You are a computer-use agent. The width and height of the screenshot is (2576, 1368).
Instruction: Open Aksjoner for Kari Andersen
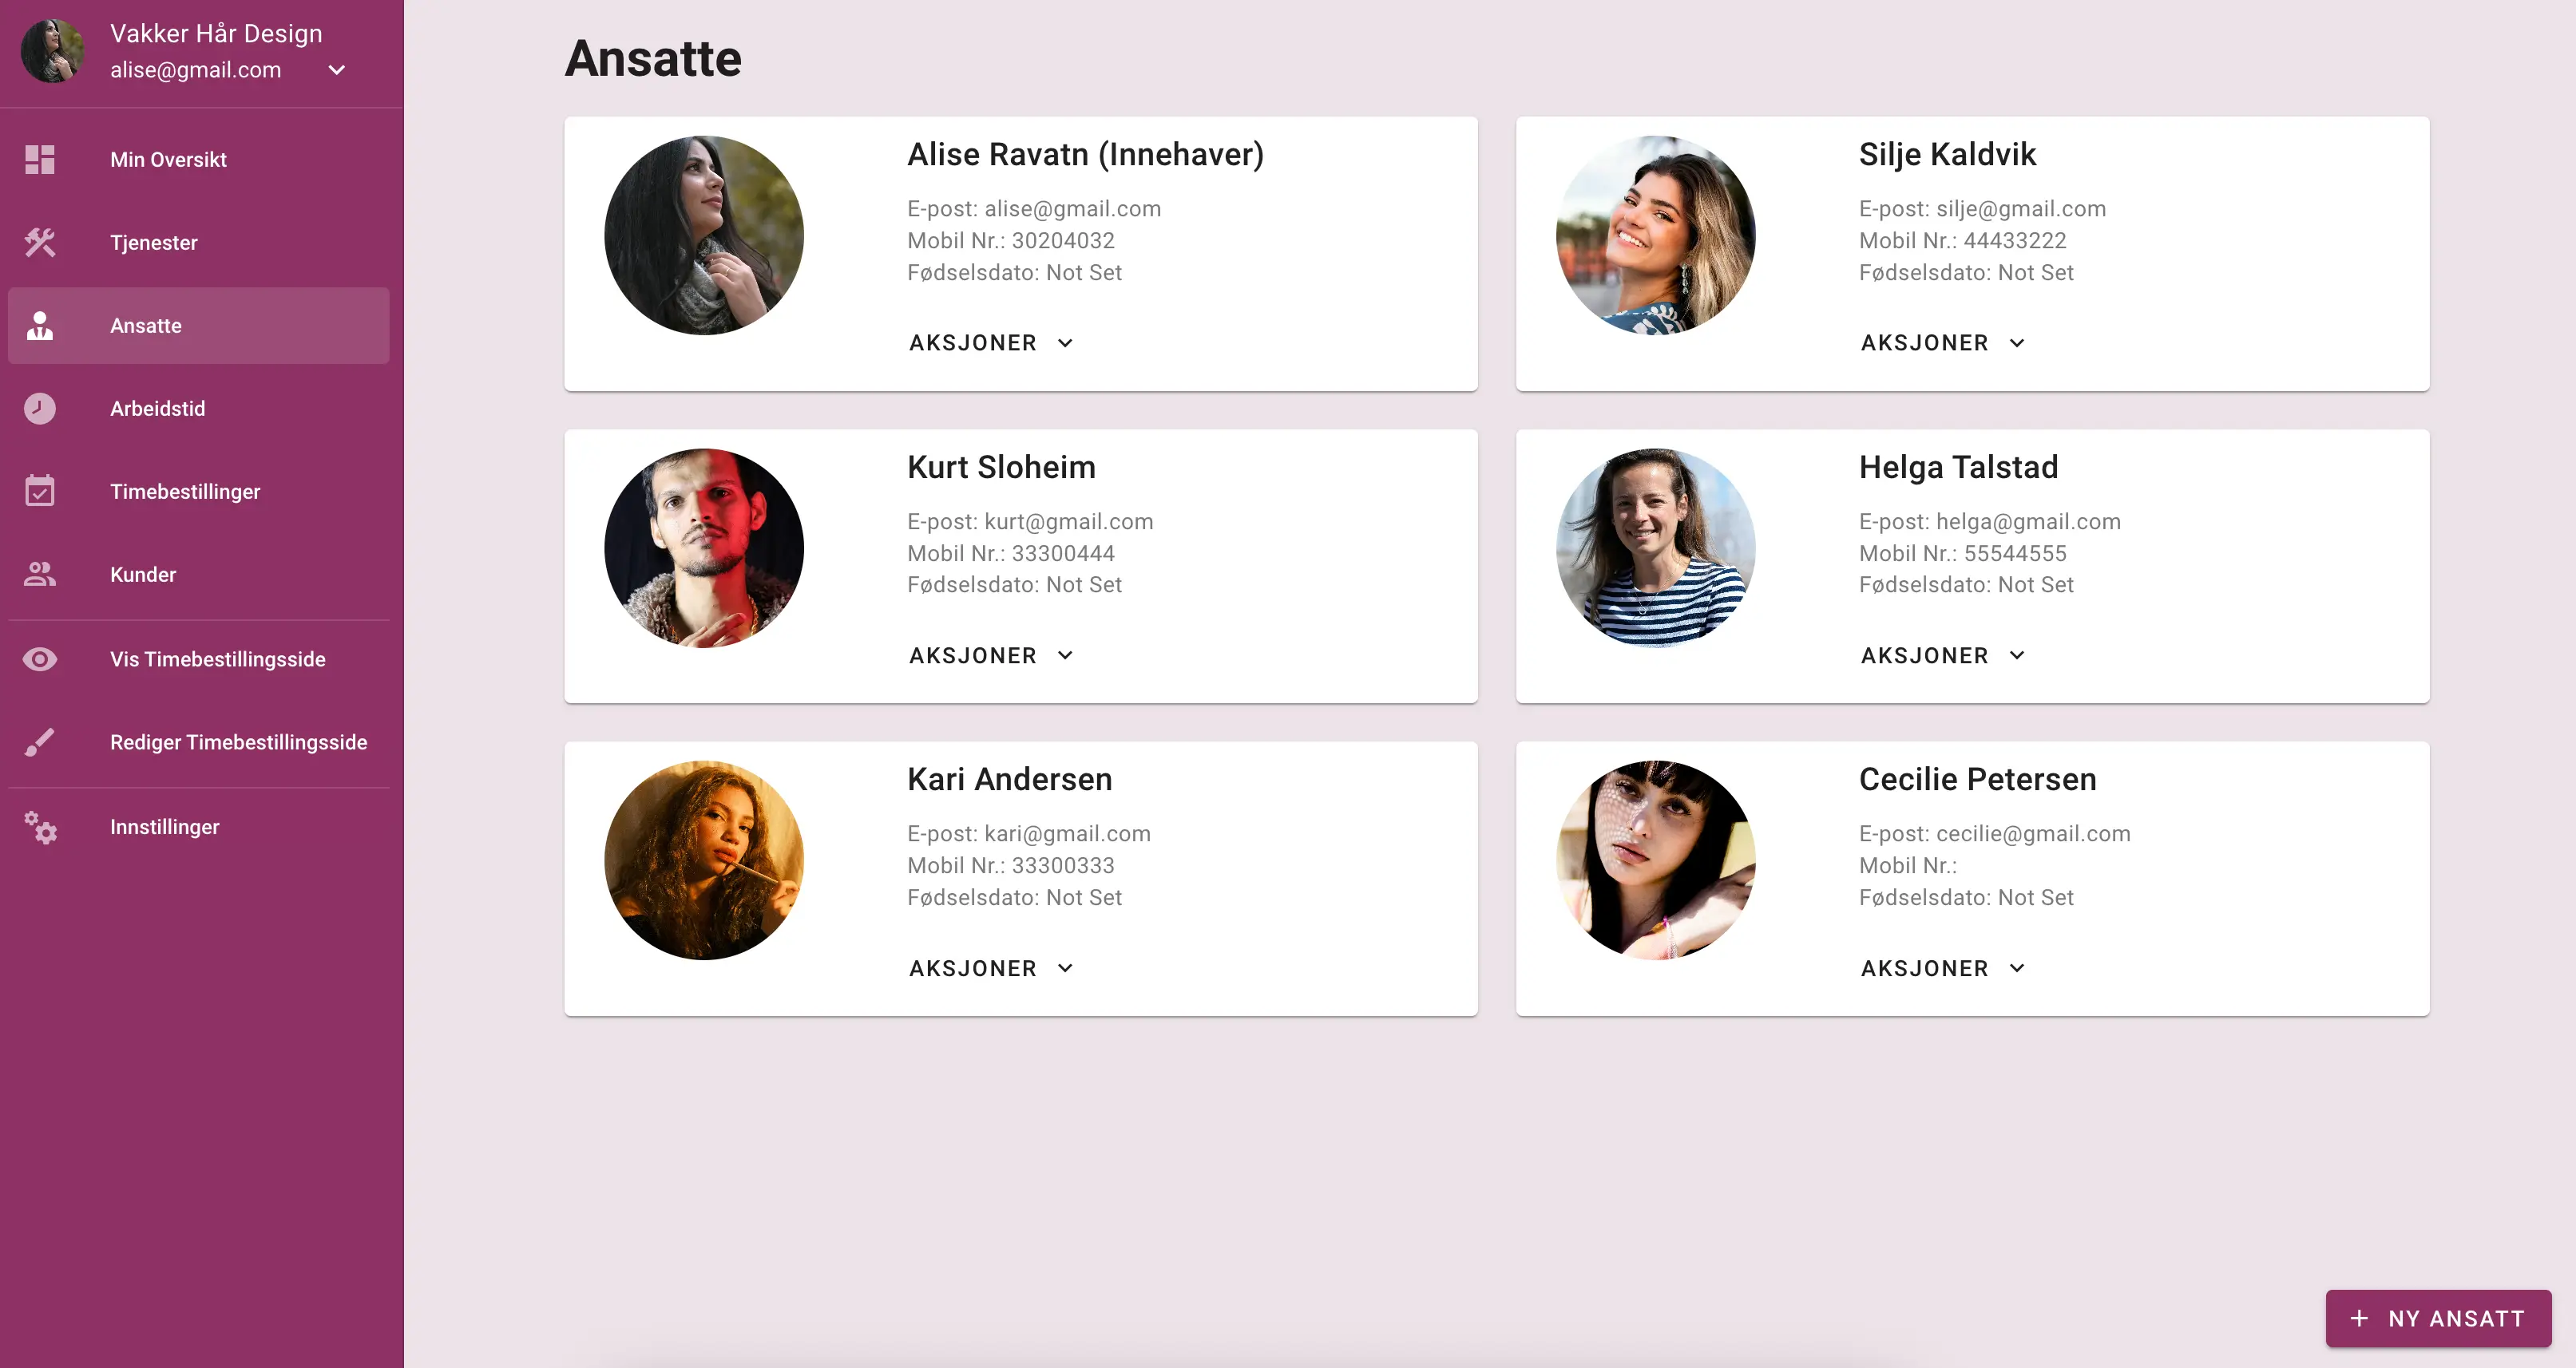[x=990, y=968]
